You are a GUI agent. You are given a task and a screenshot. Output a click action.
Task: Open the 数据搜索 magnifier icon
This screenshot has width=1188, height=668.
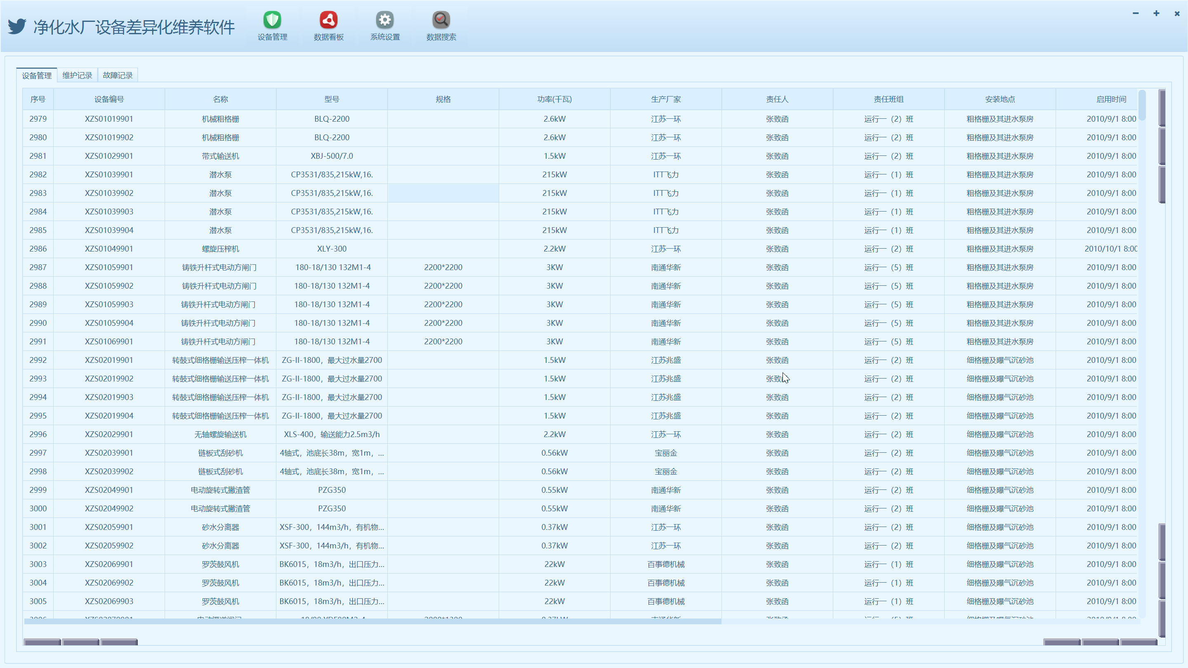tap(441, 26)
